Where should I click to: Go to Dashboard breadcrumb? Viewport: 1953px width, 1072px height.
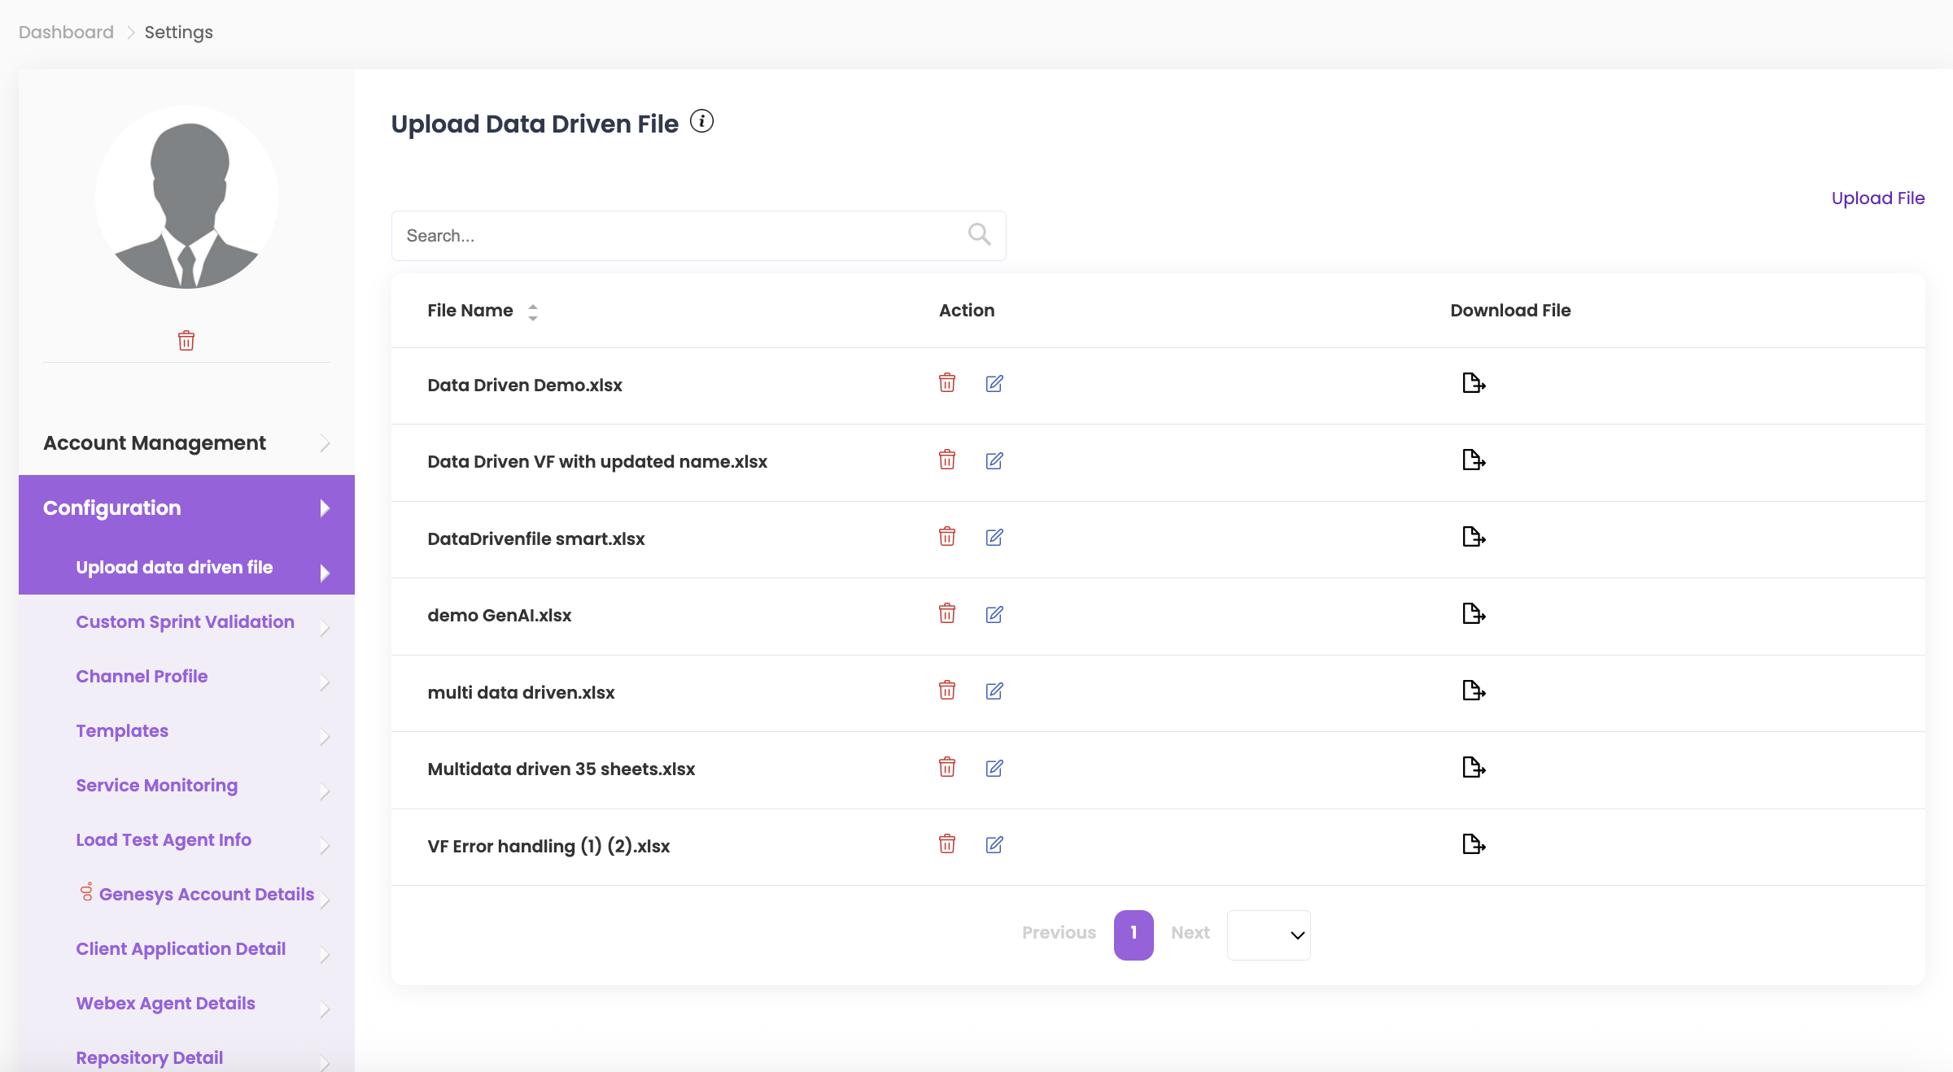66,33
